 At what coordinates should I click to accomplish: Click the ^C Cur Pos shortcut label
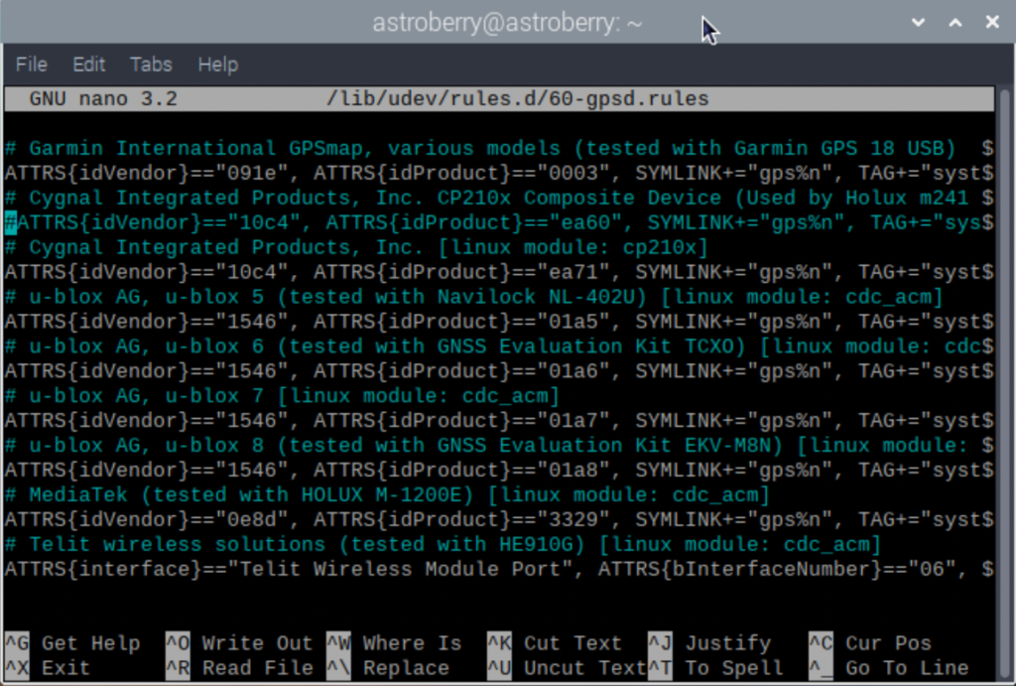tap(870, 643)
